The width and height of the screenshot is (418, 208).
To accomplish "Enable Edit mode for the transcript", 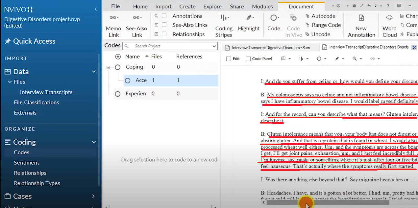I will coord(229,58).
